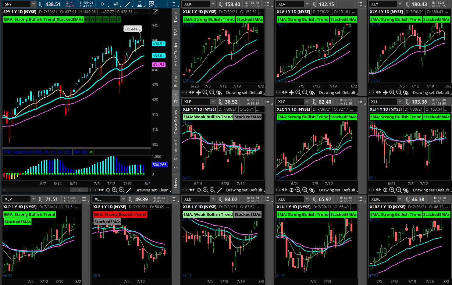This screenshot has height=285, width=452.
Task: Open Drawing set: Default dropdown under XLK
Action: tap(245, 92)
